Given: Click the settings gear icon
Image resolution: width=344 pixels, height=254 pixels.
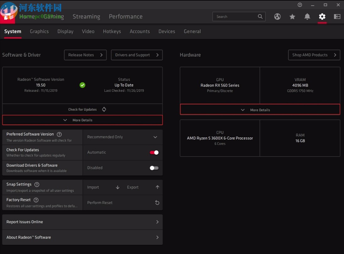Looking at the screenshot, I should [x=322, y=17].
